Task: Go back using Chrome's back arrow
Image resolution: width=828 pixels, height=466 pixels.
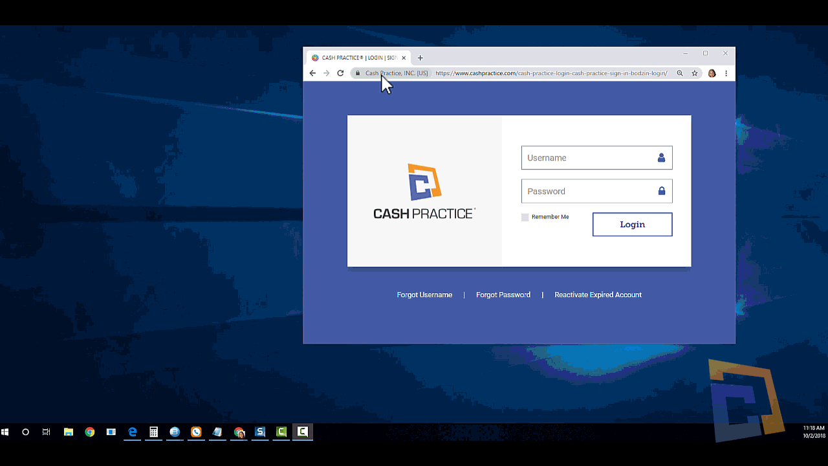Action: (x=312, y=73)
